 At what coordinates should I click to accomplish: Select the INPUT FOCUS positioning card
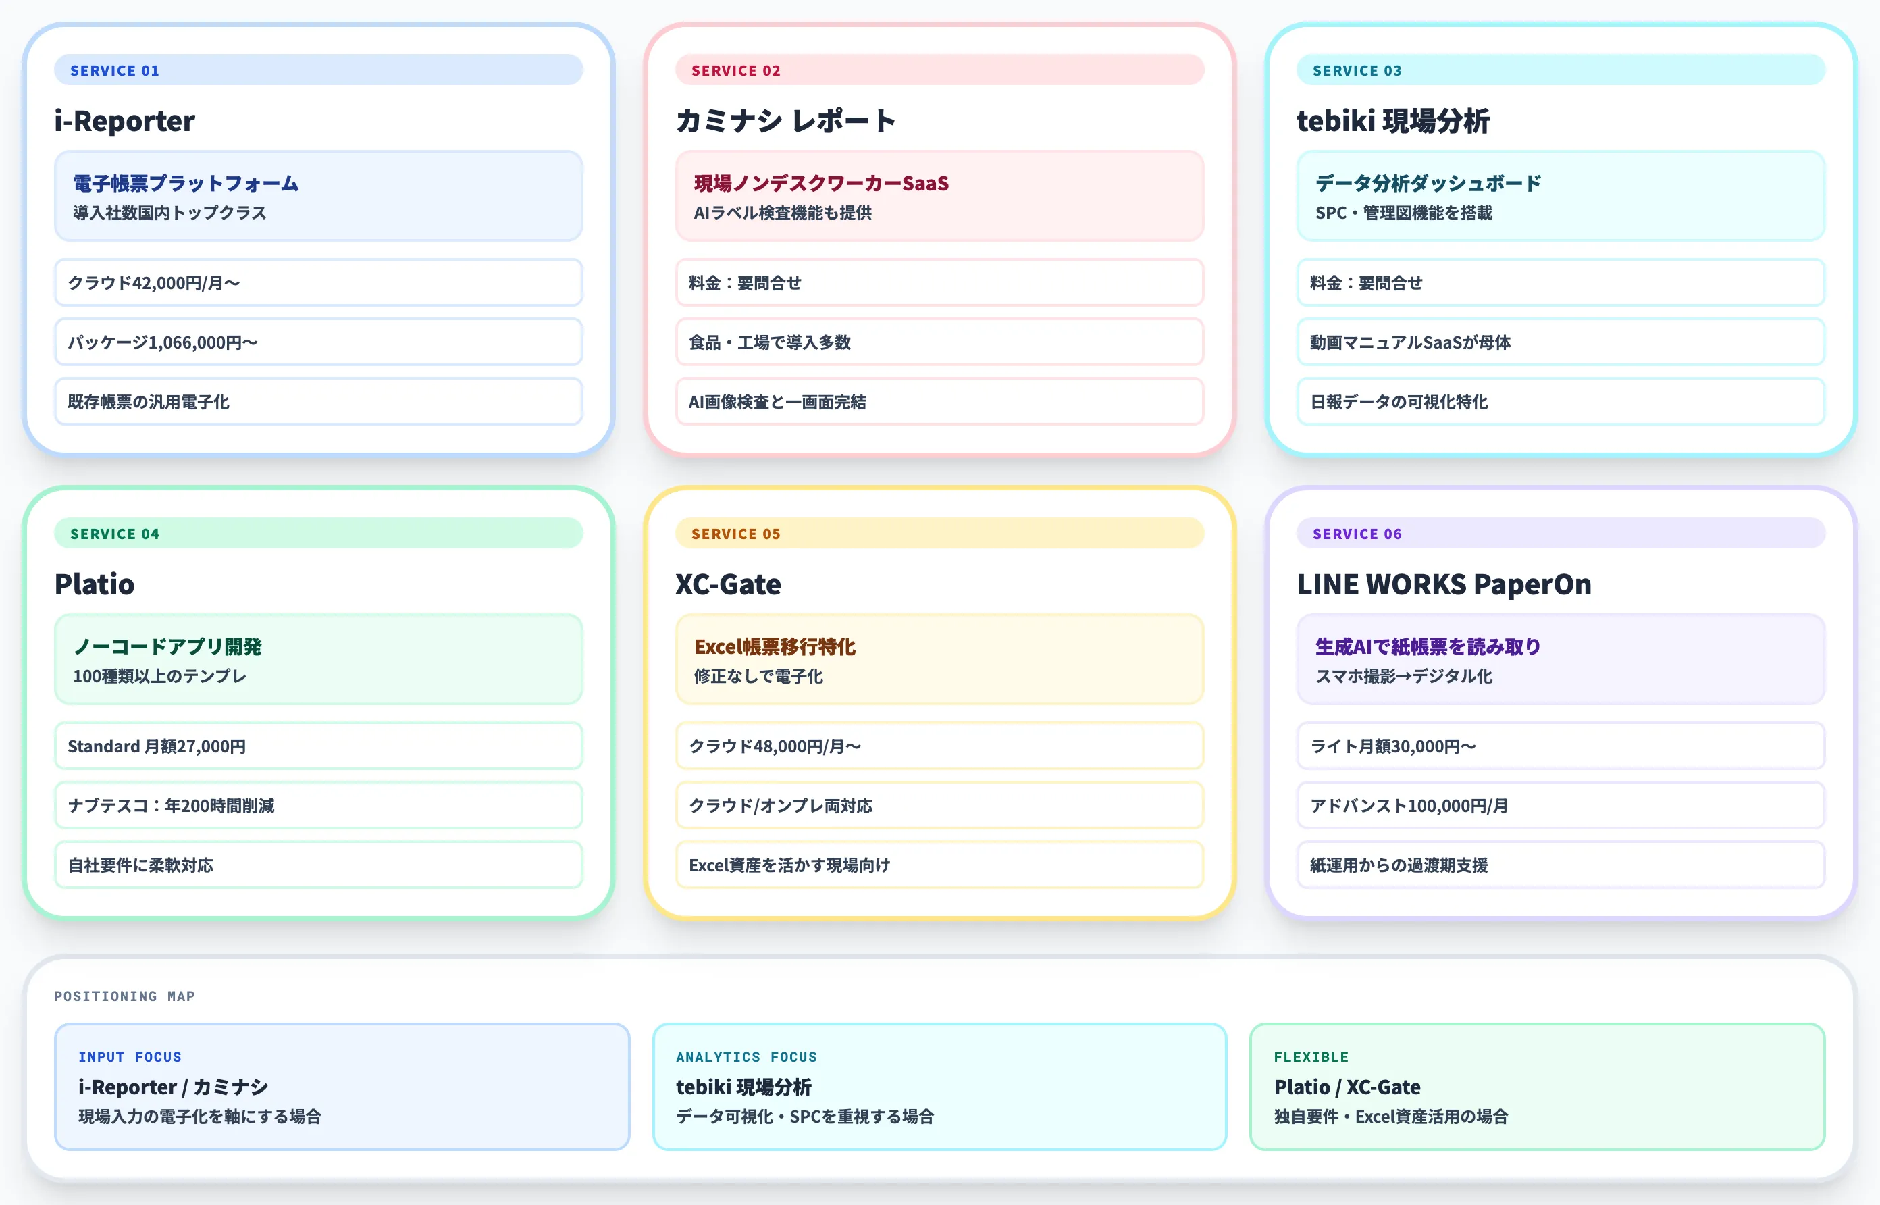[342, 1086]
